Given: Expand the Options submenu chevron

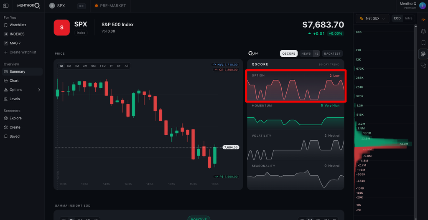Looking at the screenshot, I should pos(39,90).
